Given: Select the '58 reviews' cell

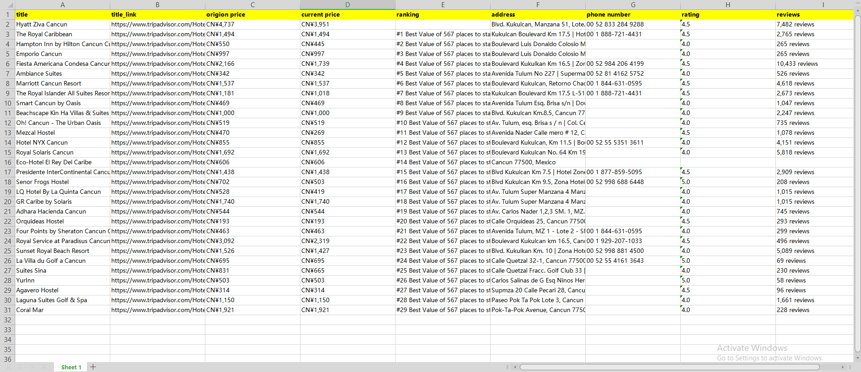Looking at the screenshot, I should 814,281.
